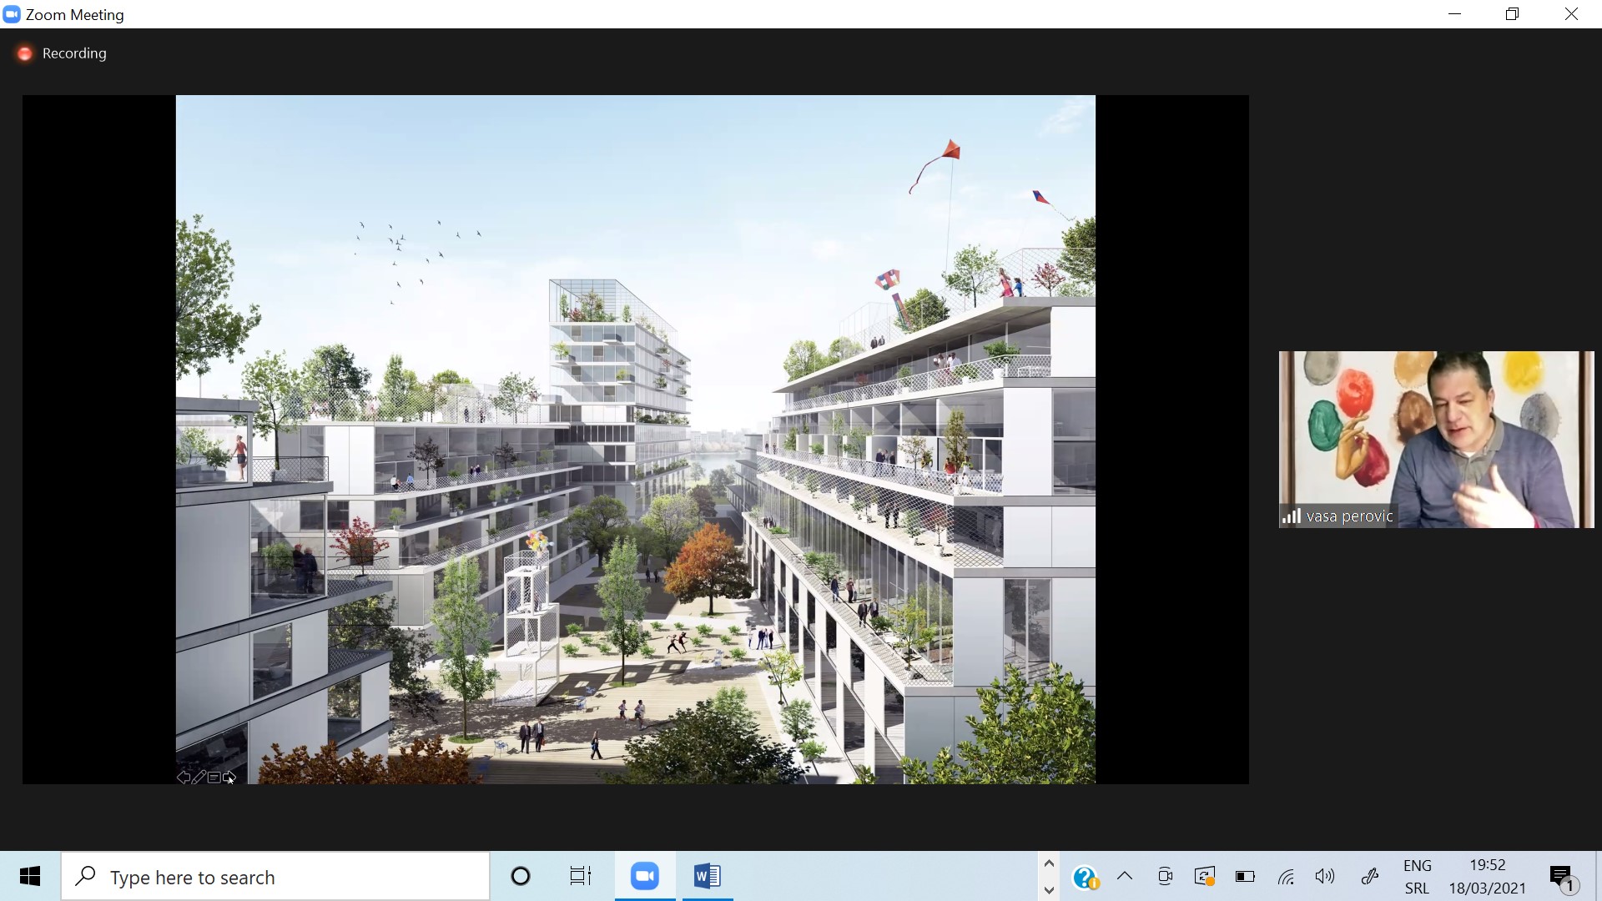Open the Windows Ink Workspace pen icon
The image size is (1602, 901).
(x=1369, y=876)
